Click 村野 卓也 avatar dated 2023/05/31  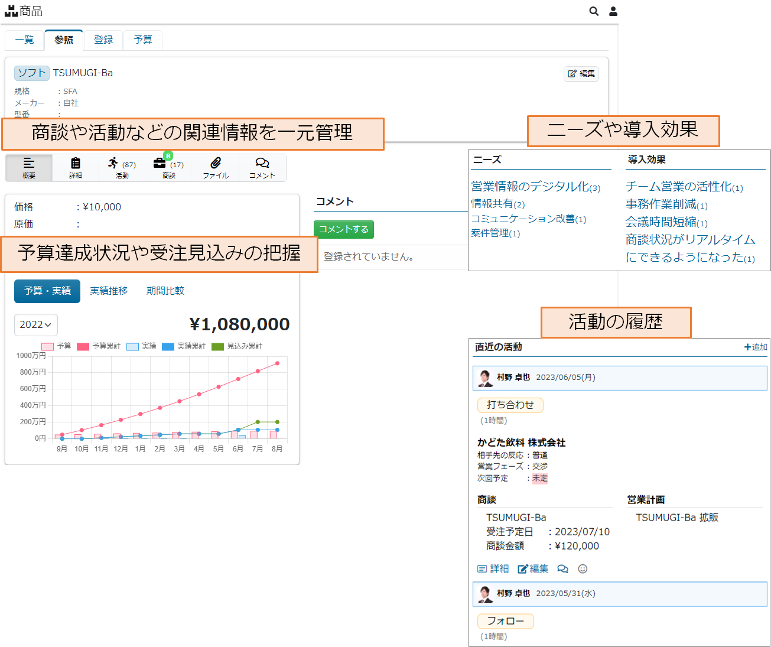point(486,594)
